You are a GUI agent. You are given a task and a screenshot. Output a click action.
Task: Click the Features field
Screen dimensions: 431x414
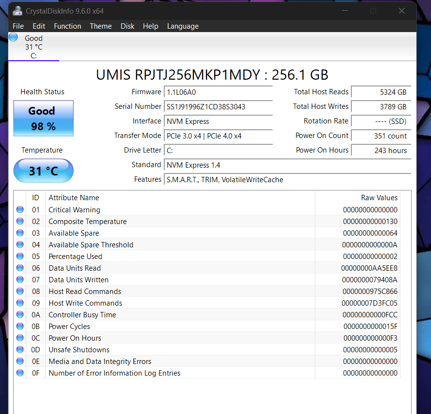coord(287,179)
